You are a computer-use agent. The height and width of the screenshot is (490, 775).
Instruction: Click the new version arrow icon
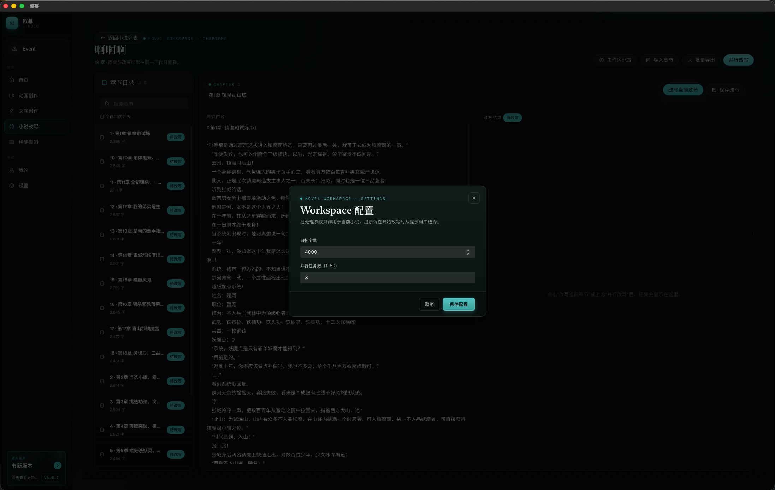coord(57,466)
